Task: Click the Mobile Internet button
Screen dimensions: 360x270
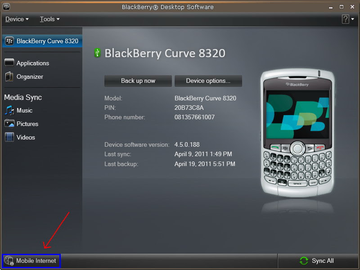Action: pos(31,261)
